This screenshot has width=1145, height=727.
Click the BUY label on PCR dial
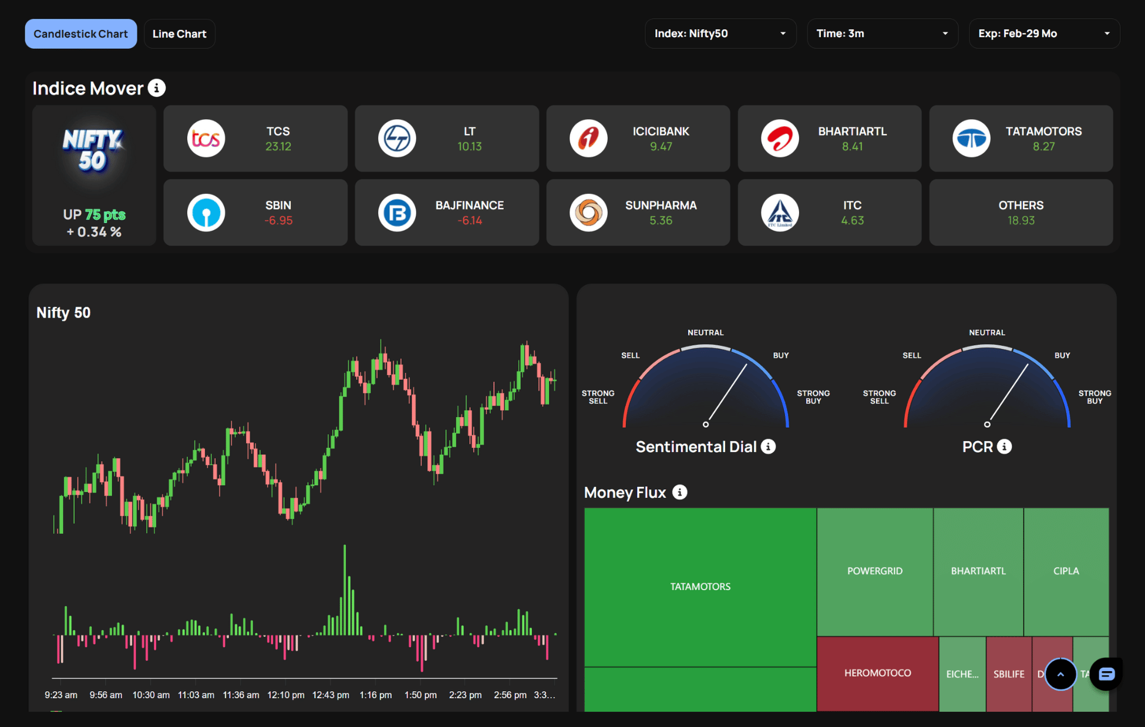1062,355
